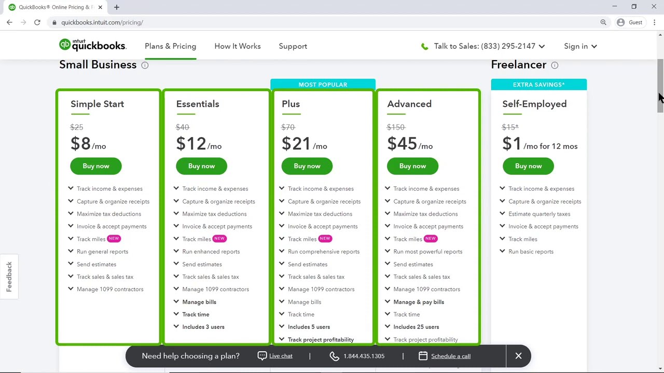The image size is (664, 373).
Task: Open the Support menu item
Action: tap(293, 46)
